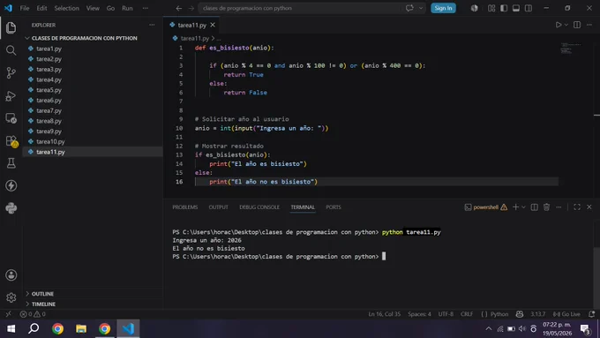Open the Copilot dropdown arrow in title bar

point(421,8)
